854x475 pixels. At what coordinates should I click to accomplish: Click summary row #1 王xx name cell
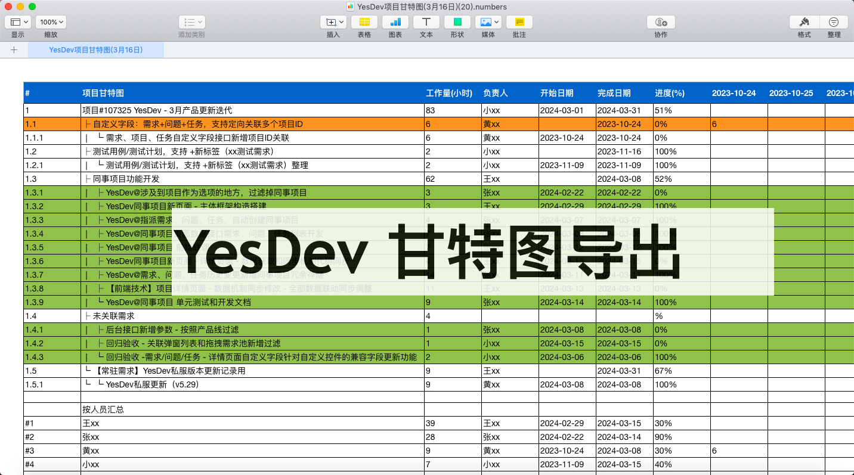(252, 423)
